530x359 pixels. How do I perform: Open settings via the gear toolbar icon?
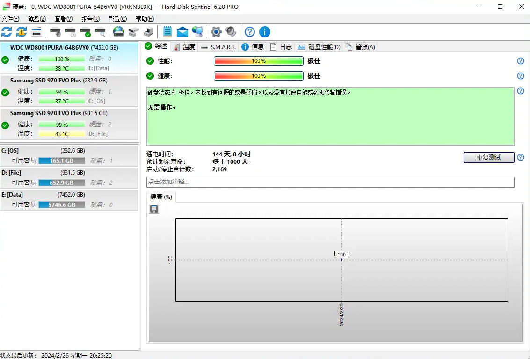[x=216, y=32]
